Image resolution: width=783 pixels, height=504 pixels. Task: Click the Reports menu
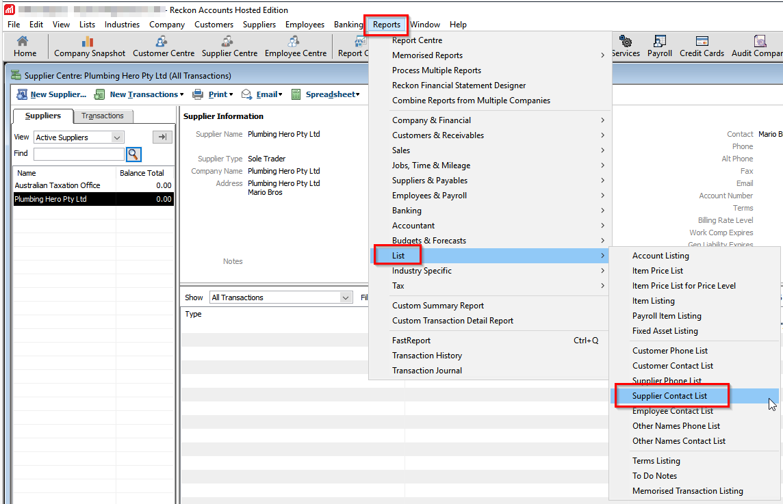387,25
